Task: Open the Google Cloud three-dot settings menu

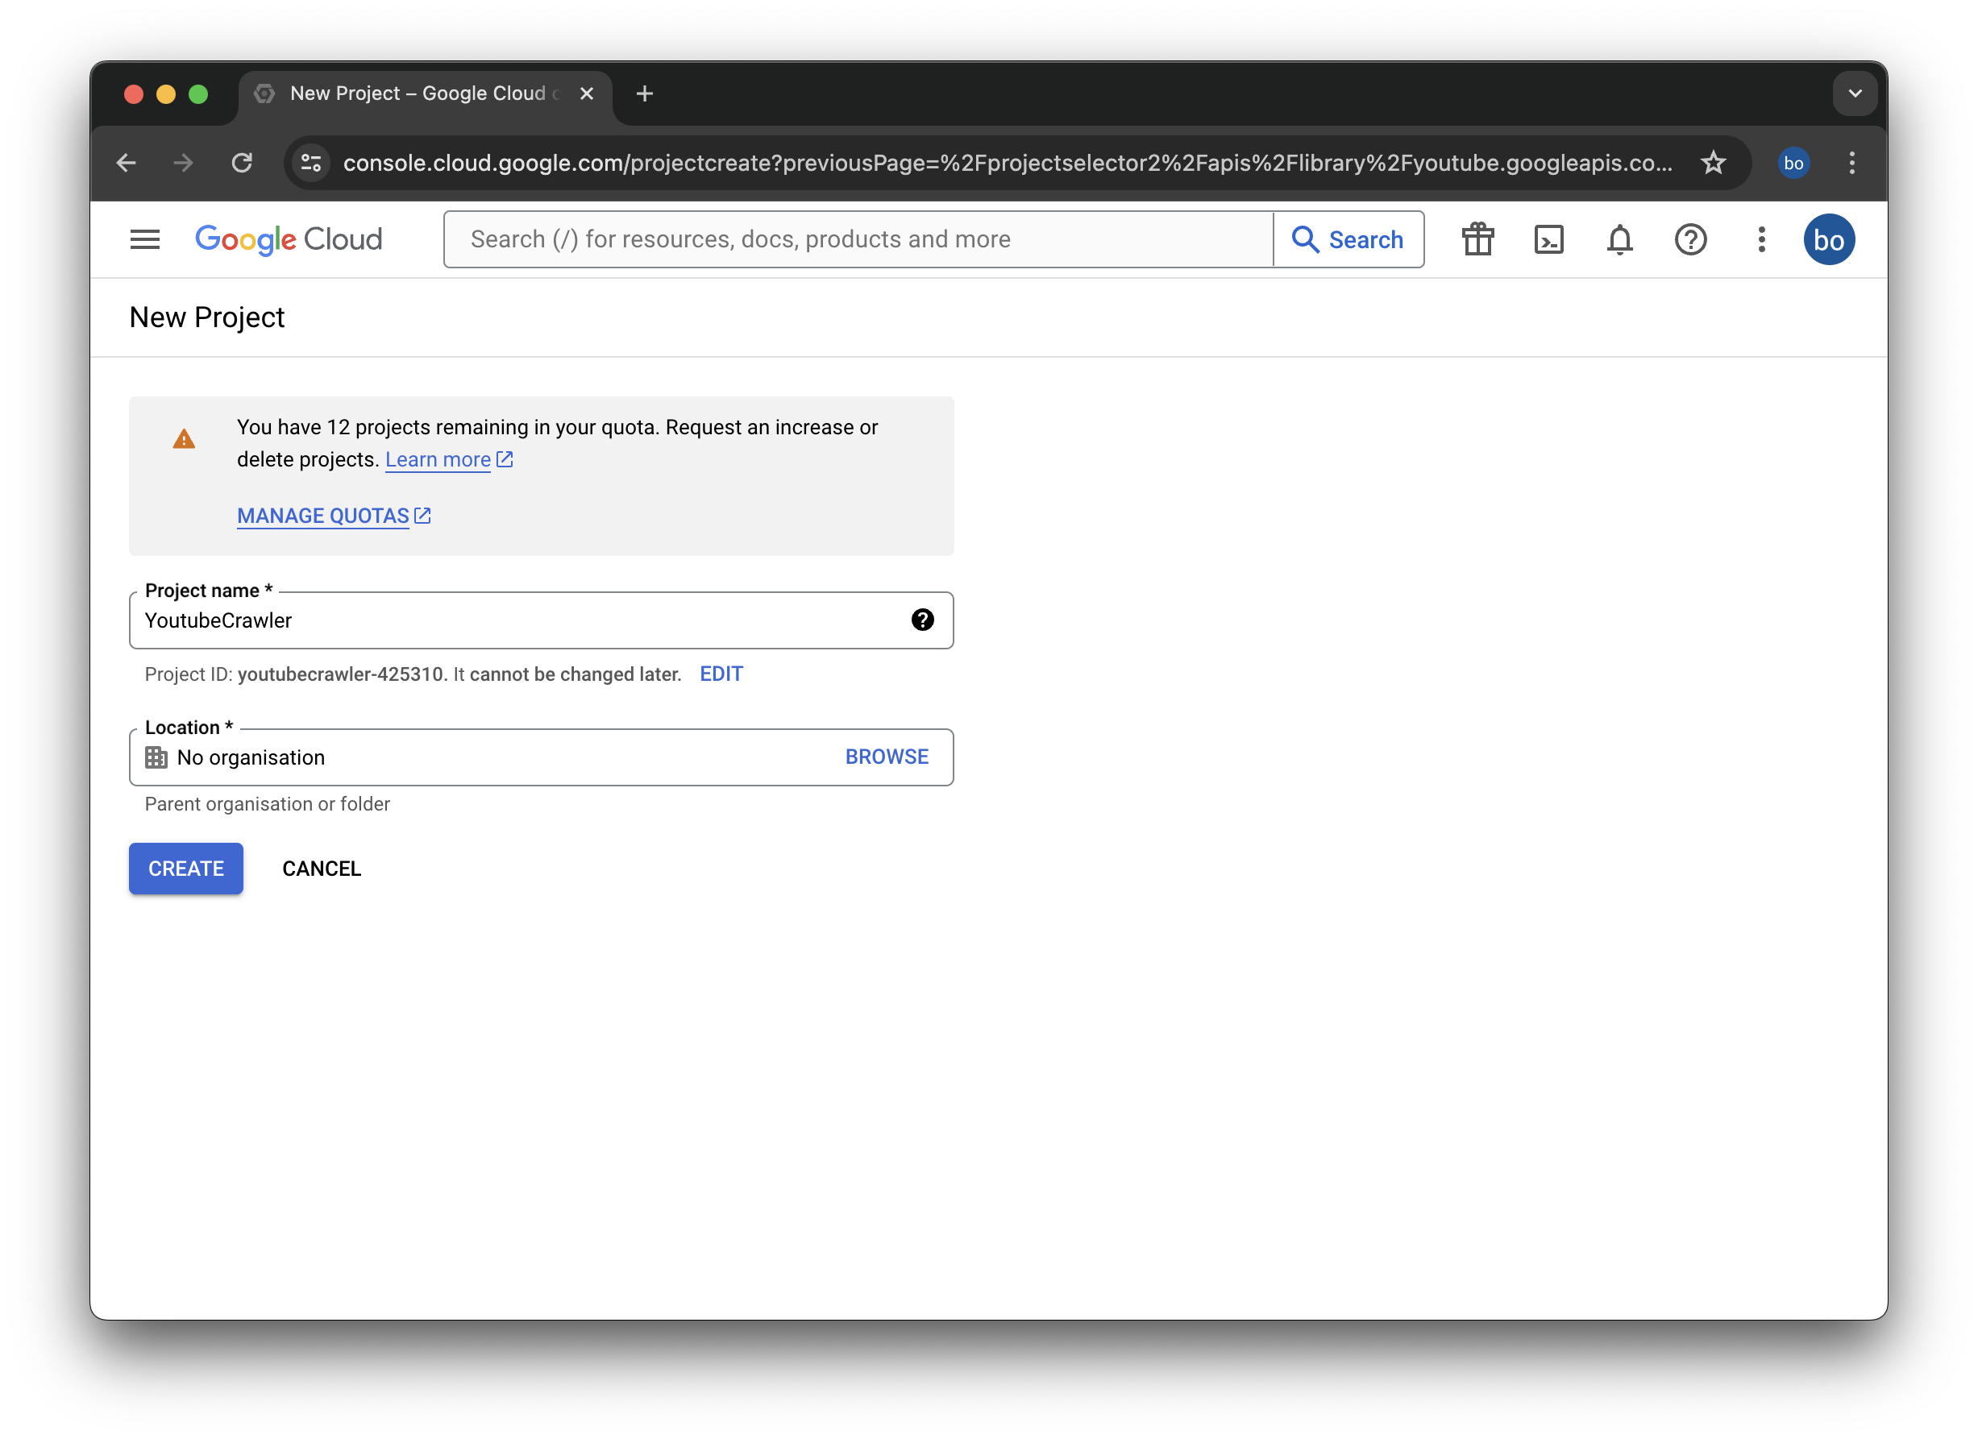Action: tap(1761, 239)
